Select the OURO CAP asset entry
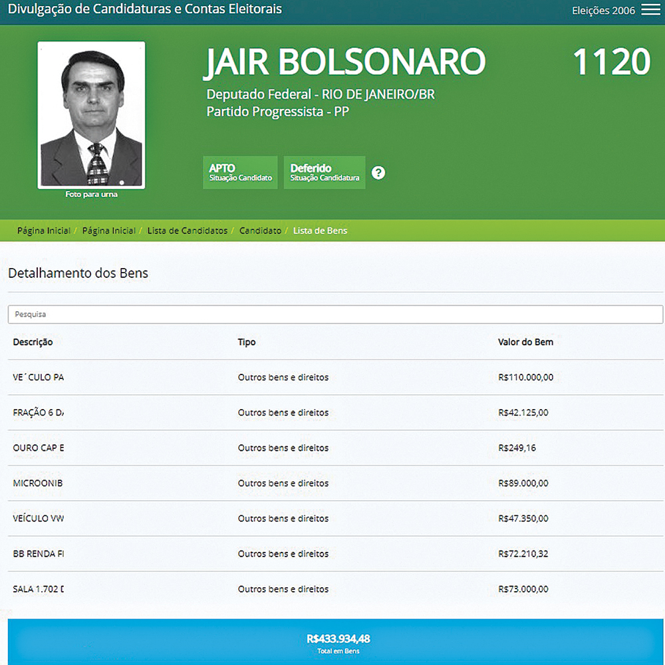665x665 pixels. tap(332, 448)
